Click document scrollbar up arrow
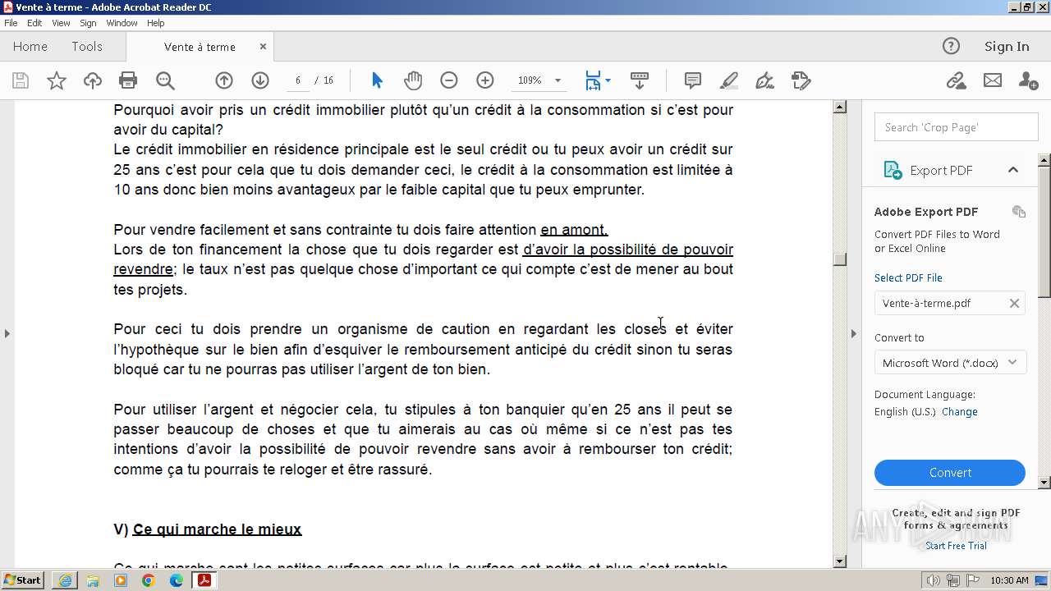 839,107
